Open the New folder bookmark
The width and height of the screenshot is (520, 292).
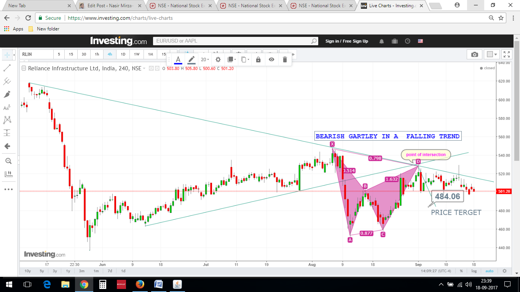tap(44, 29)
